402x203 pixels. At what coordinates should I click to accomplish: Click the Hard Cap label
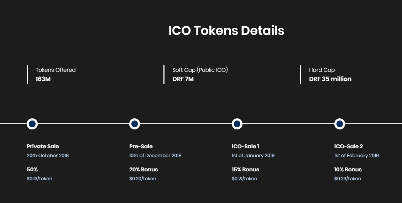point(322,70)
